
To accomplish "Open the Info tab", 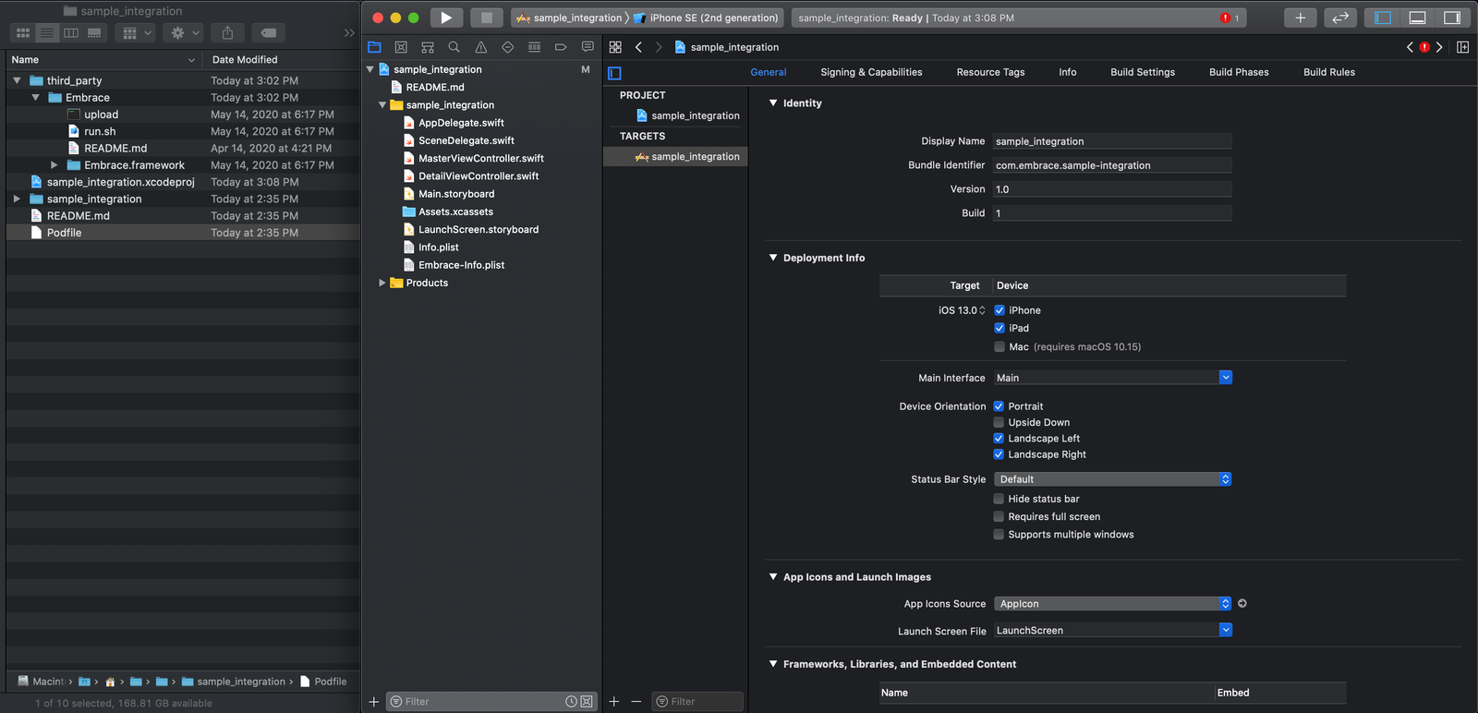I will point(1068,72).
